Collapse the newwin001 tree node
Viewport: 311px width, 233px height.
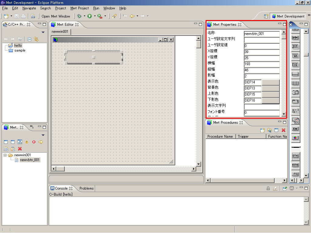point(5,155)
